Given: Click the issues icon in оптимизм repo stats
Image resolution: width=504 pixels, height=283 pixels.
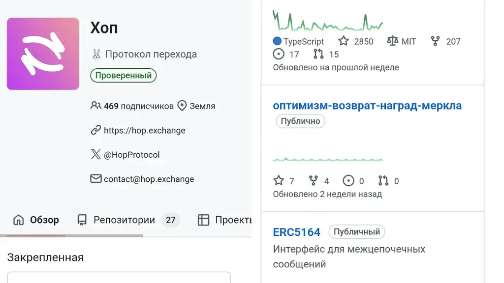Looking at the screenshot, I should tap(348, 181).
